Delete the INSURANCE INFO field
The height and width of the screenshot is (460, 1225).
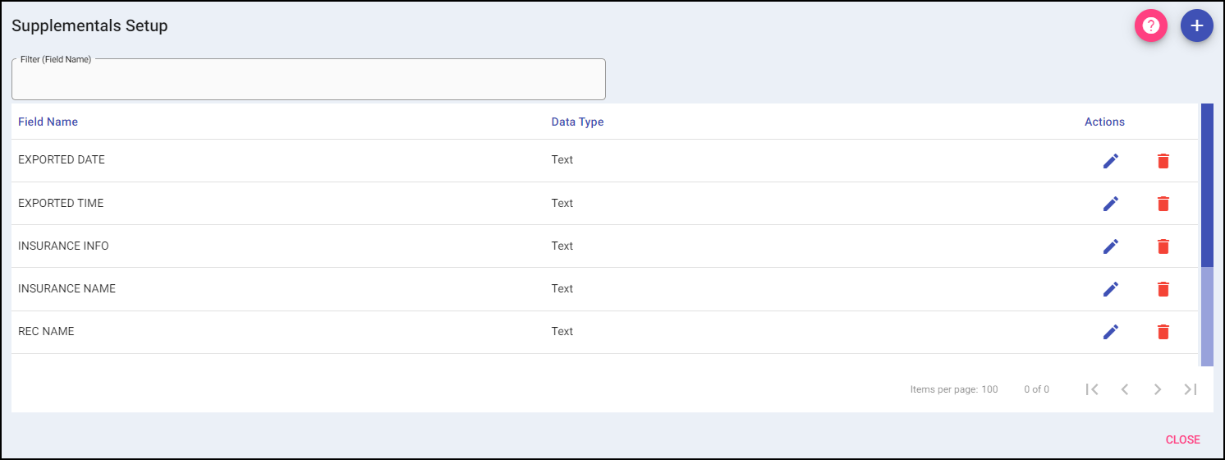[1163, 246]
